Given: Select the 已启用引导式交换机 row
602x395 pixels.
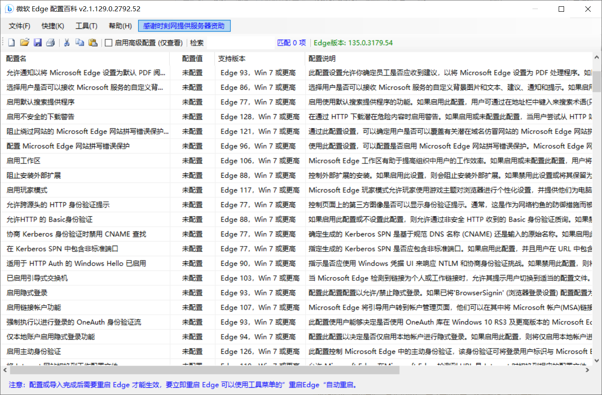Looking at the screenshot, I should point(297,278).
